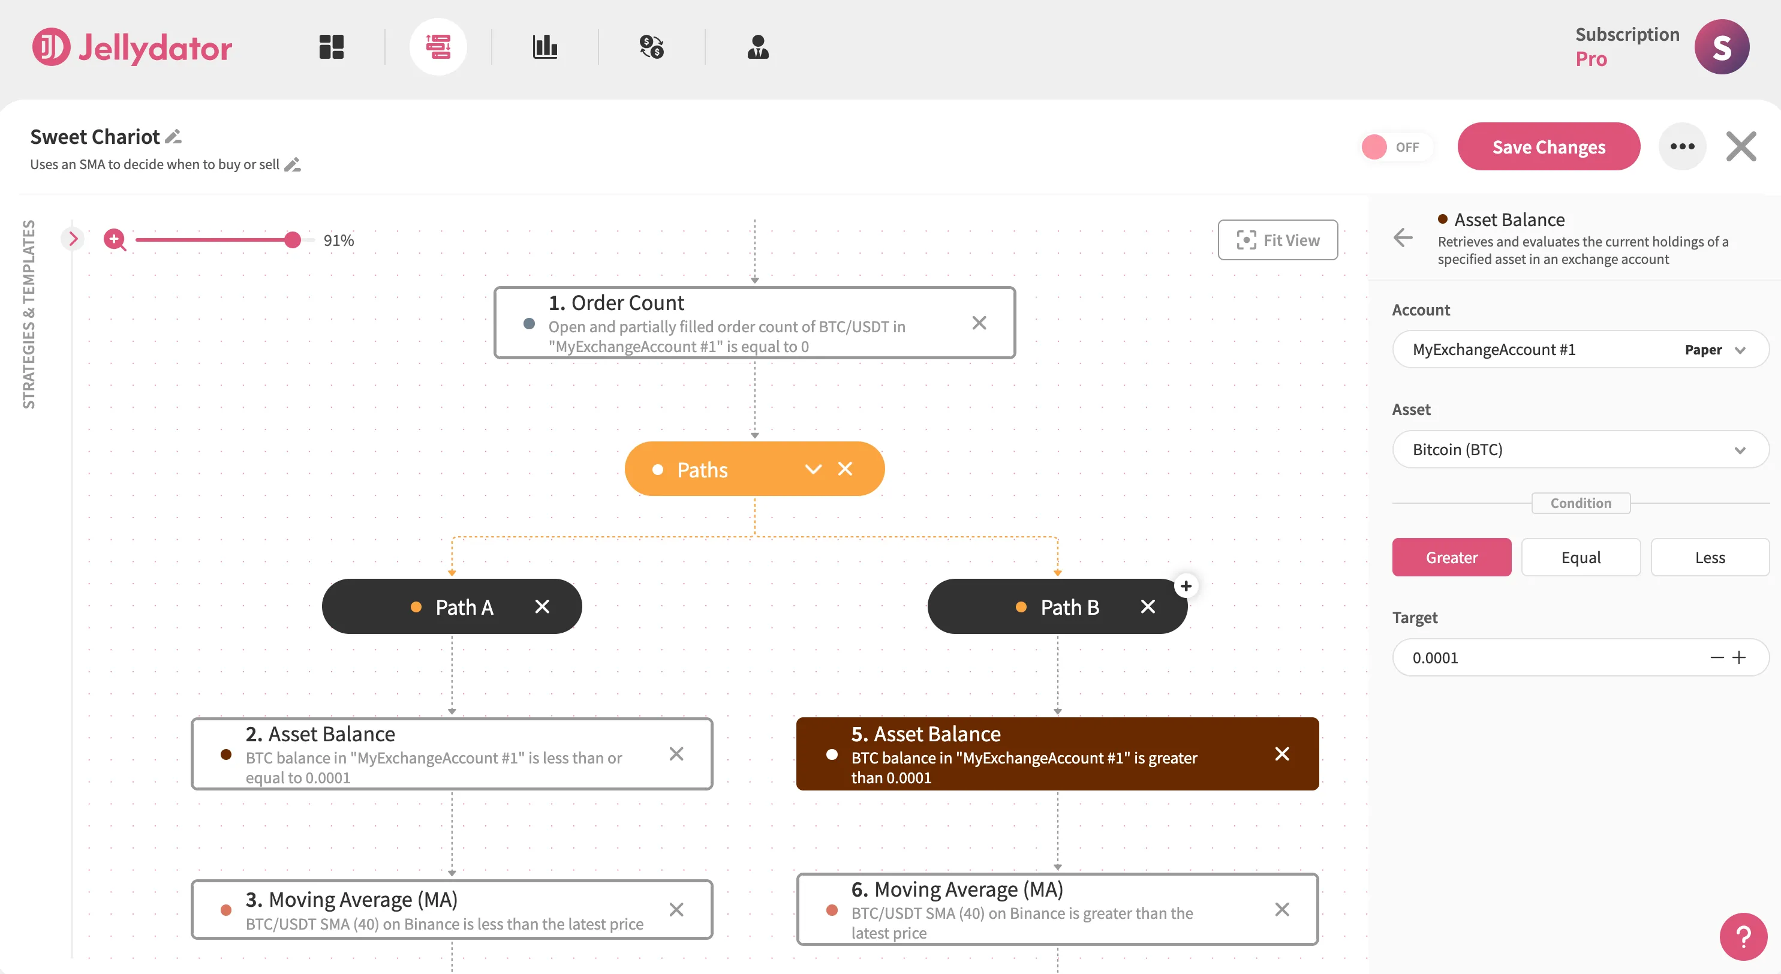Viewport: 1781px width, 974px height.
Task: Select the strategy builder icon in top bar
Action: 439,46
